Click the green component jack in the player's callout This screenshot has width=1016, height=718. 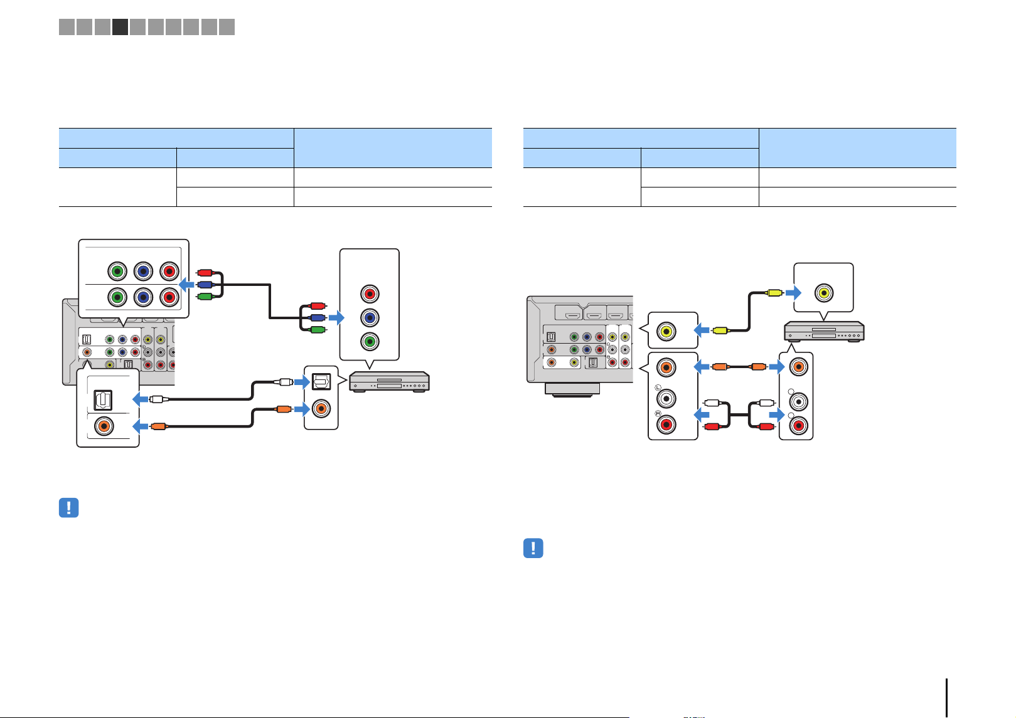click(370, 342)
